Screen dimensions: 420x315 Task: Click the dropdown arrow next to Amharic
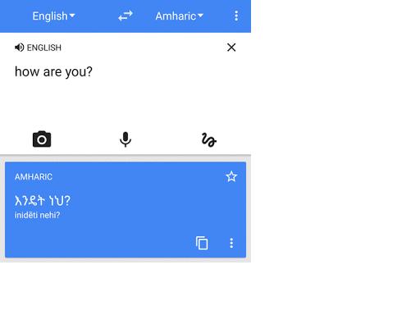200,16
